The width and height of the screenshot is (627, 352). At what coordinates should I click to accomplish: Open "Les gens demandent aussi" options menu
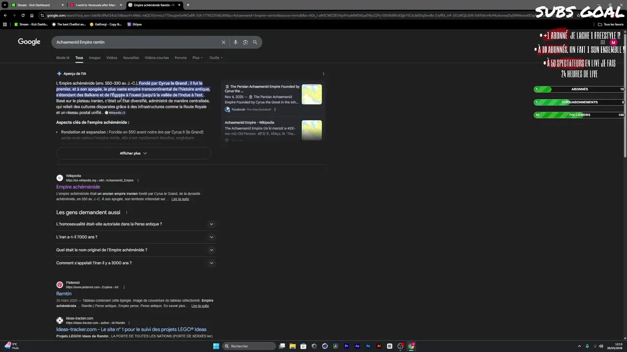click(x=126, y=213)
